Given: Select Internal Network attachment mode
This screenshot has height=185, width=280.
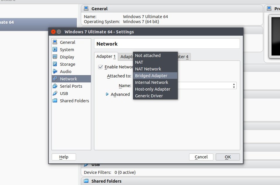Looking at the screenshot, I should 151,82.
